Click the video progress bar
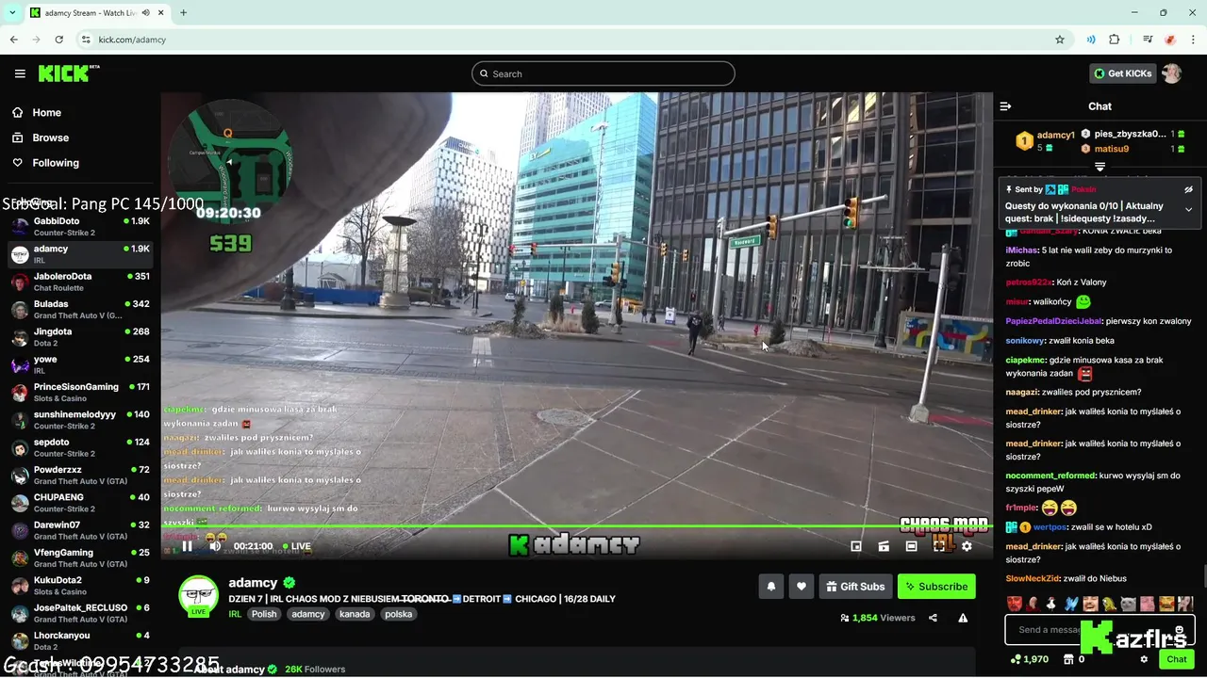 (x=576, y=526)
